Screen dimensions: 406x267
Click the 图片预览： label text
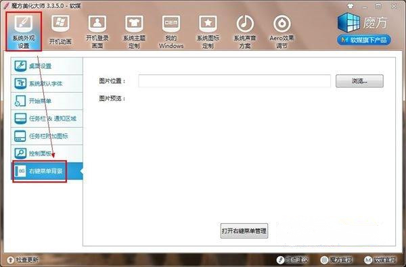[112, 99]
